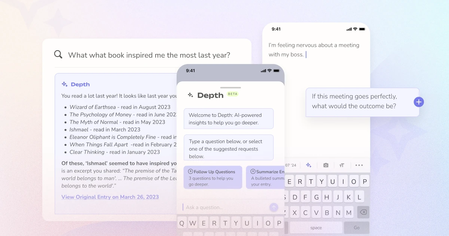Tap the V key on the right phone keyboard
The width and height of the screenshot is (449, 236).
pyautogui.click(x=316, y=212)
